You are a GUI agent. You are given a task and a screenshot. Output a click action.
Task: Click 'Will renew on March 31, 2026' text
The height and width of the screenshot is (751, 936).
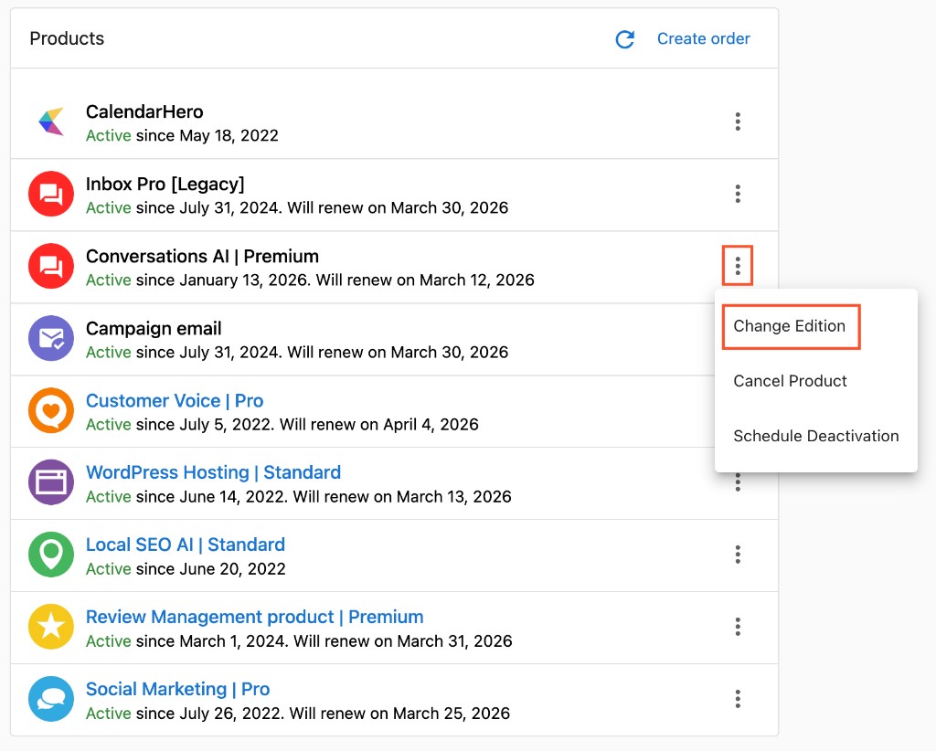(403, 641)
